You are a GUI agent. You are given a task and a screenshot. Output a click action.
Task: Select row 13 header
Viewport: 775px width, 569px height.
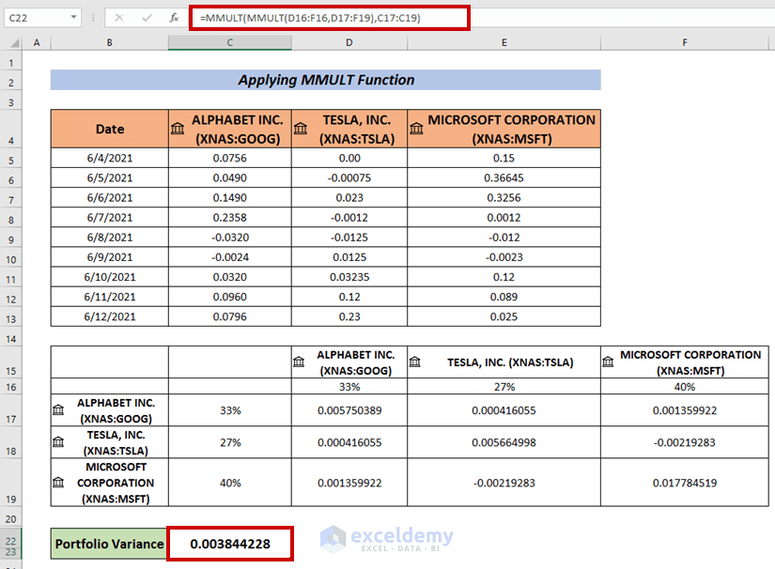(11, 318)
